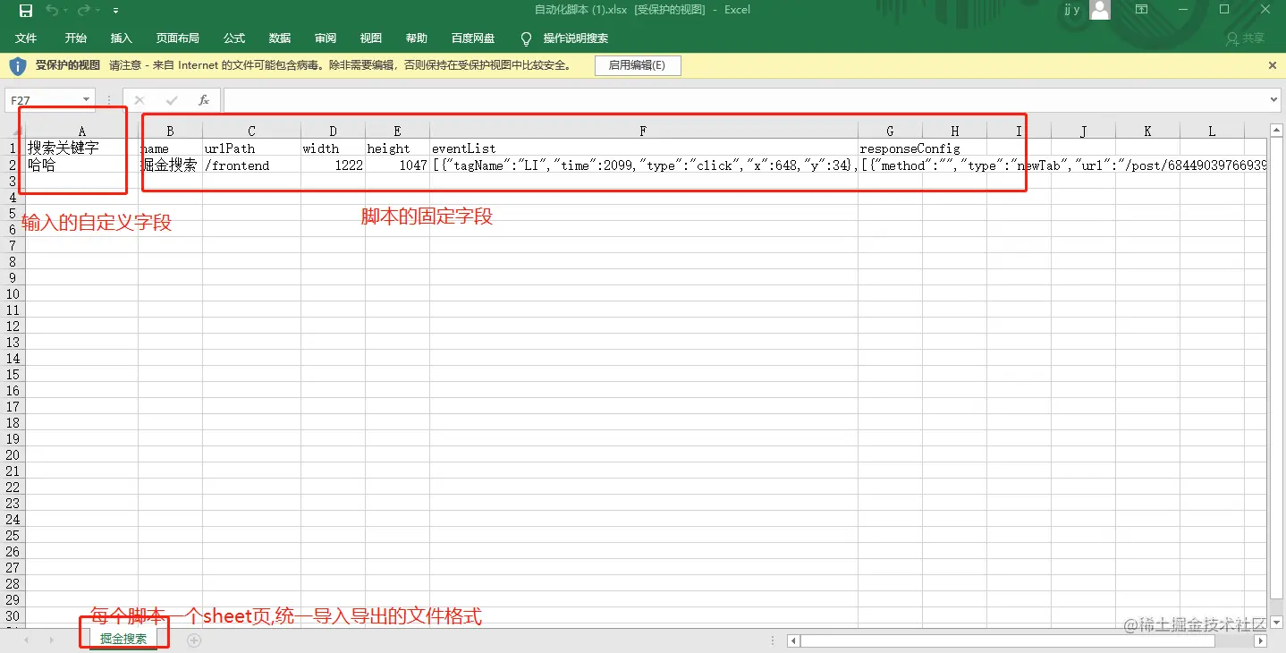
Task: Select column C header
Action: pyautogui.click(x=251, y=131)
